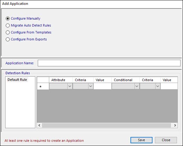Select Default Rule in the rules list
The height and width of the screenshot is (146, 183).
tap(17, 80)
